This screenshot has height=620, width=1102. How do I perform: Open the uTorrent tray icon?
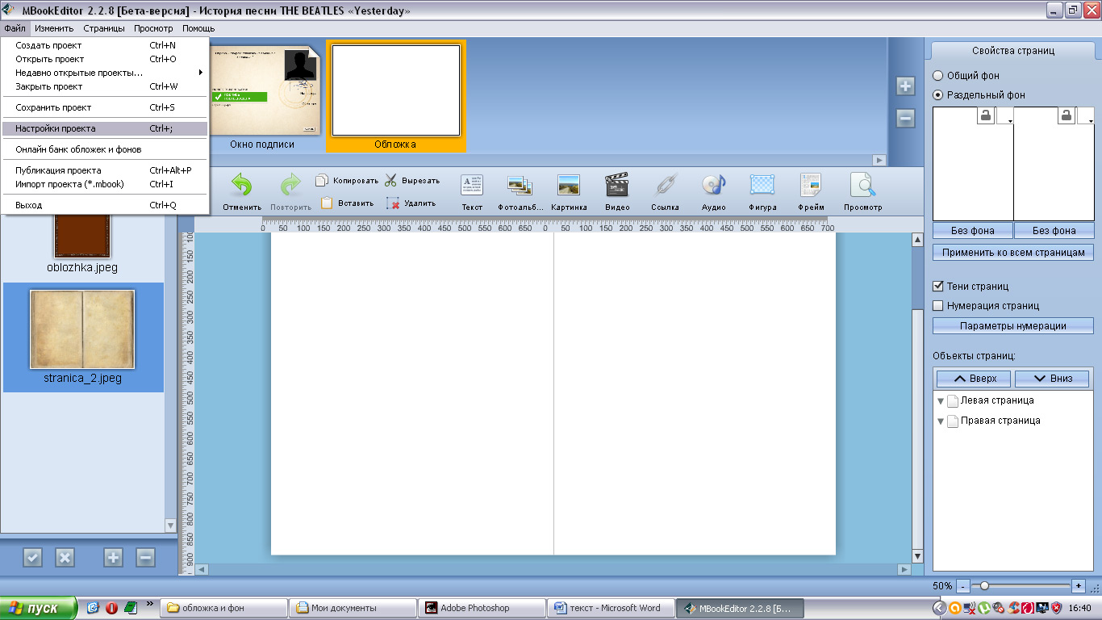(x=983, y=608)
